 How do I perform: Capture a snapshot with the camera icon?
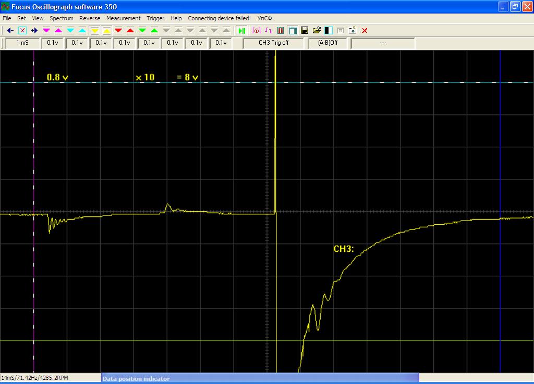(353, 31)
